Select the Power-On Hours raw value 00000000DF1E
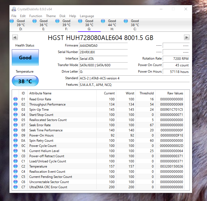The image size is (207, 201). coord(172,135)
